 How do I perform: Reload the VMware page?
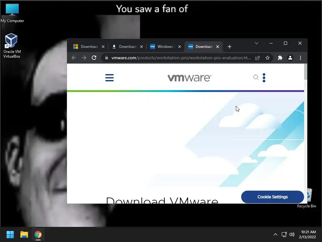coord(94,58)
